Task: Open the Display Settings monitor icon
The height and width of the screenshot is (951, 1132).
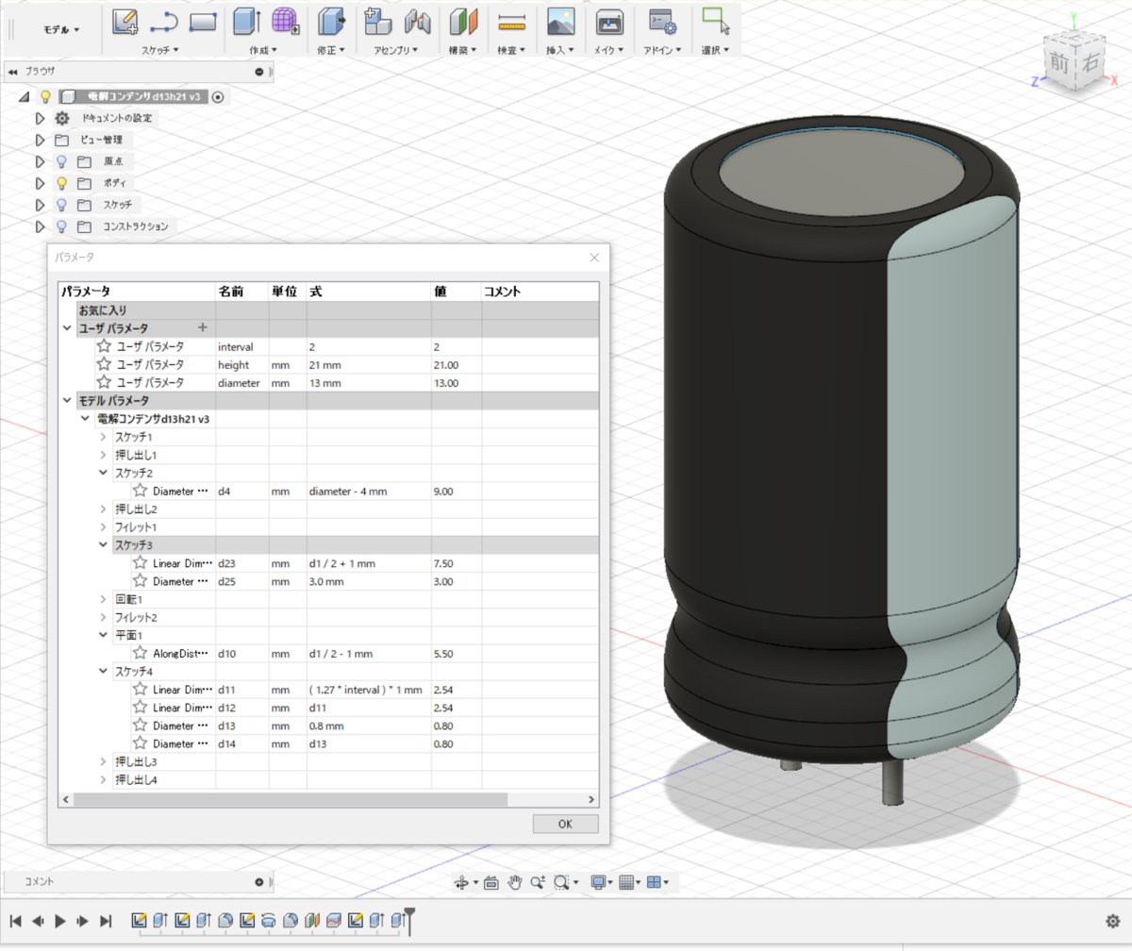Action: (x=597, y=882)
